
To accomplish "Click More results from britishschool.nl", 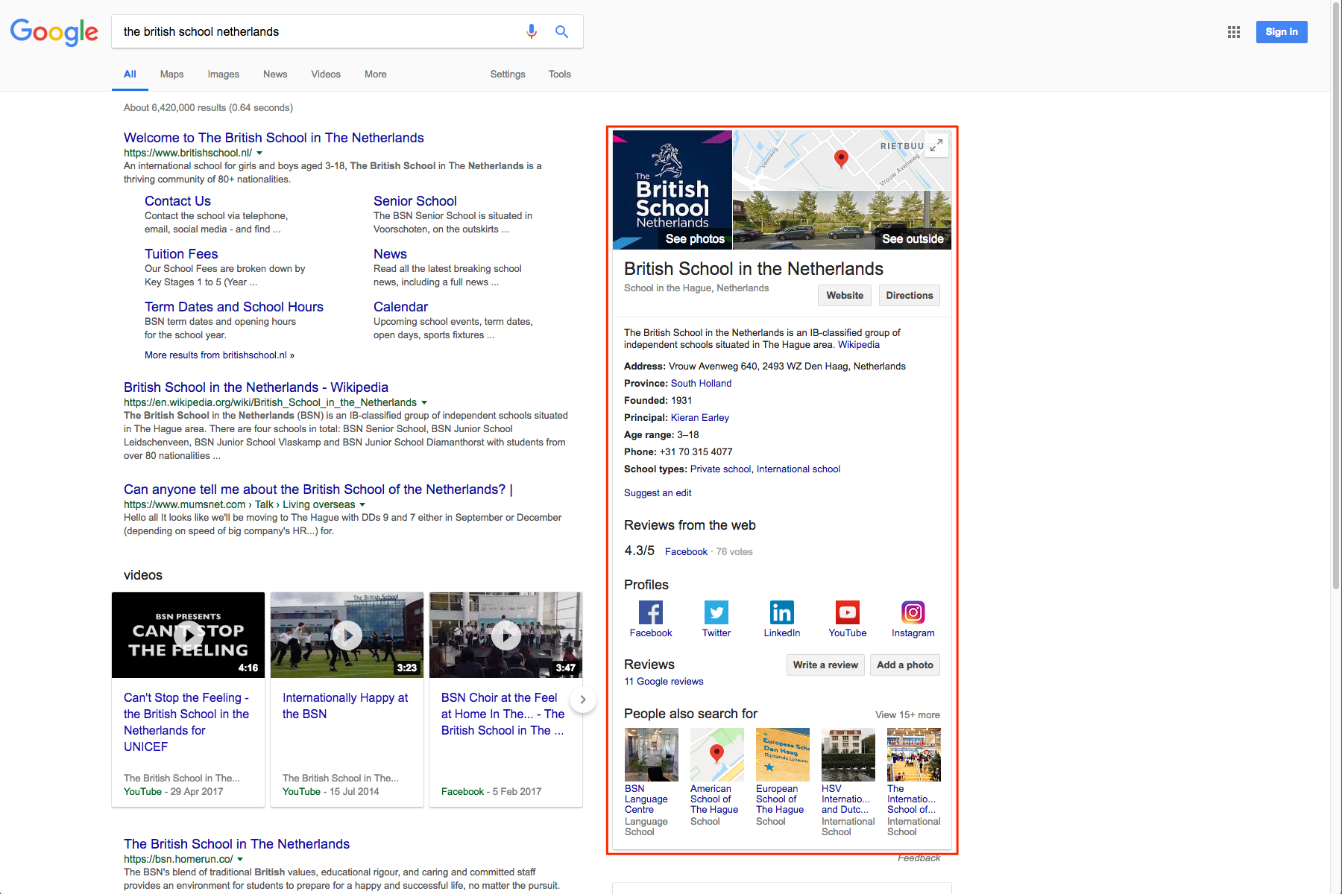I will click(x=219, y=355).
